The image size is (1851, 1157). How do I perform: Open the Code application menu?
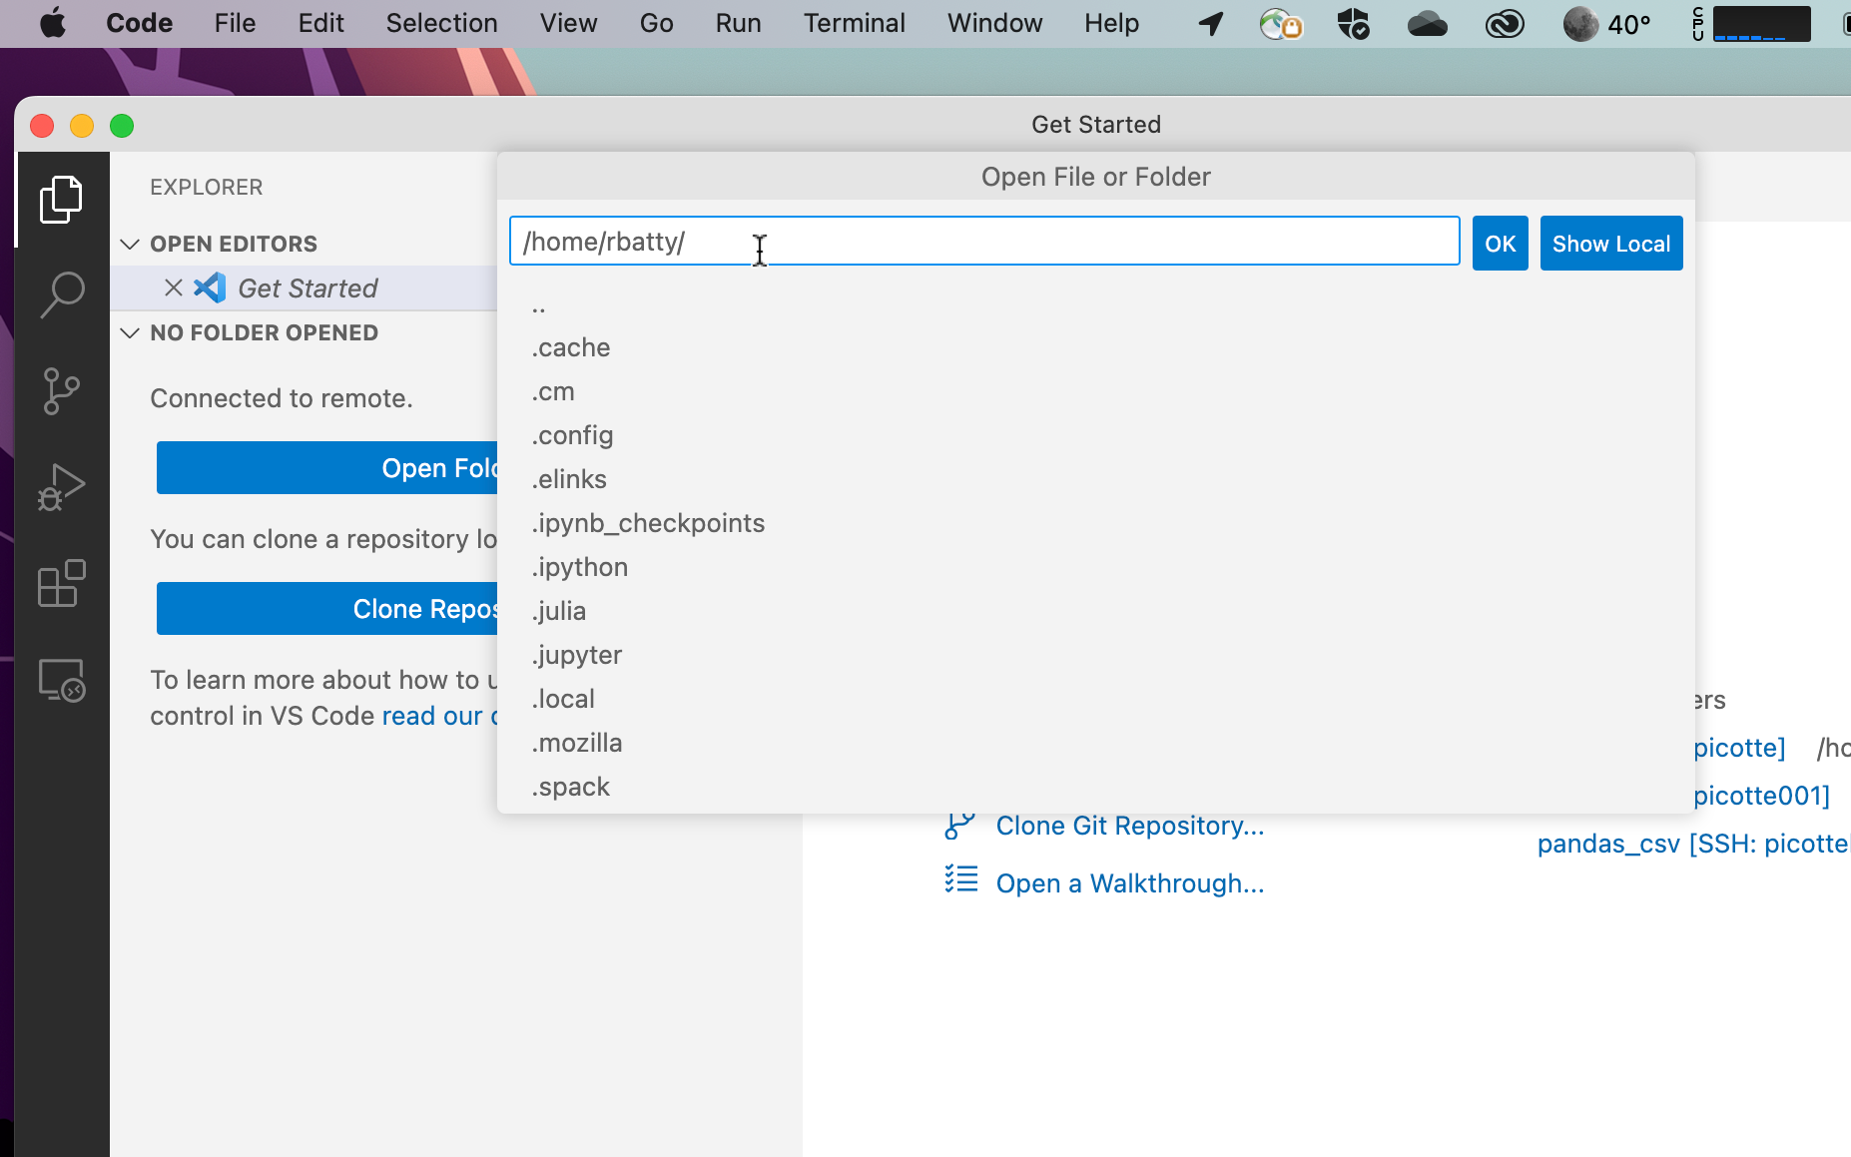[139, 23]
